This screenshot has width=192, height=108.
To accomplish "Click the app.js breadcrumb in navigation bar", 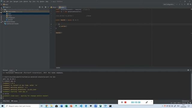I will point(6,4).
